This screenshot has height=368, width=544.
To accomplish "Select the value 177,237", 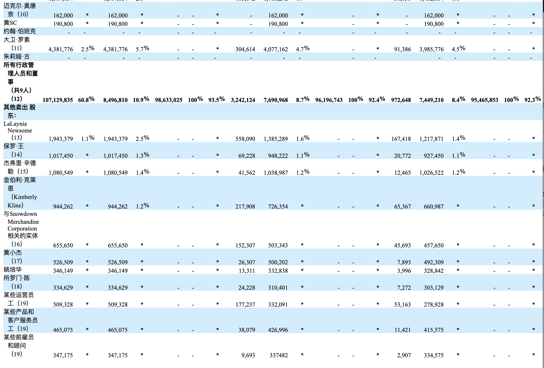I will pyautogui.click(x=245, y=305).
